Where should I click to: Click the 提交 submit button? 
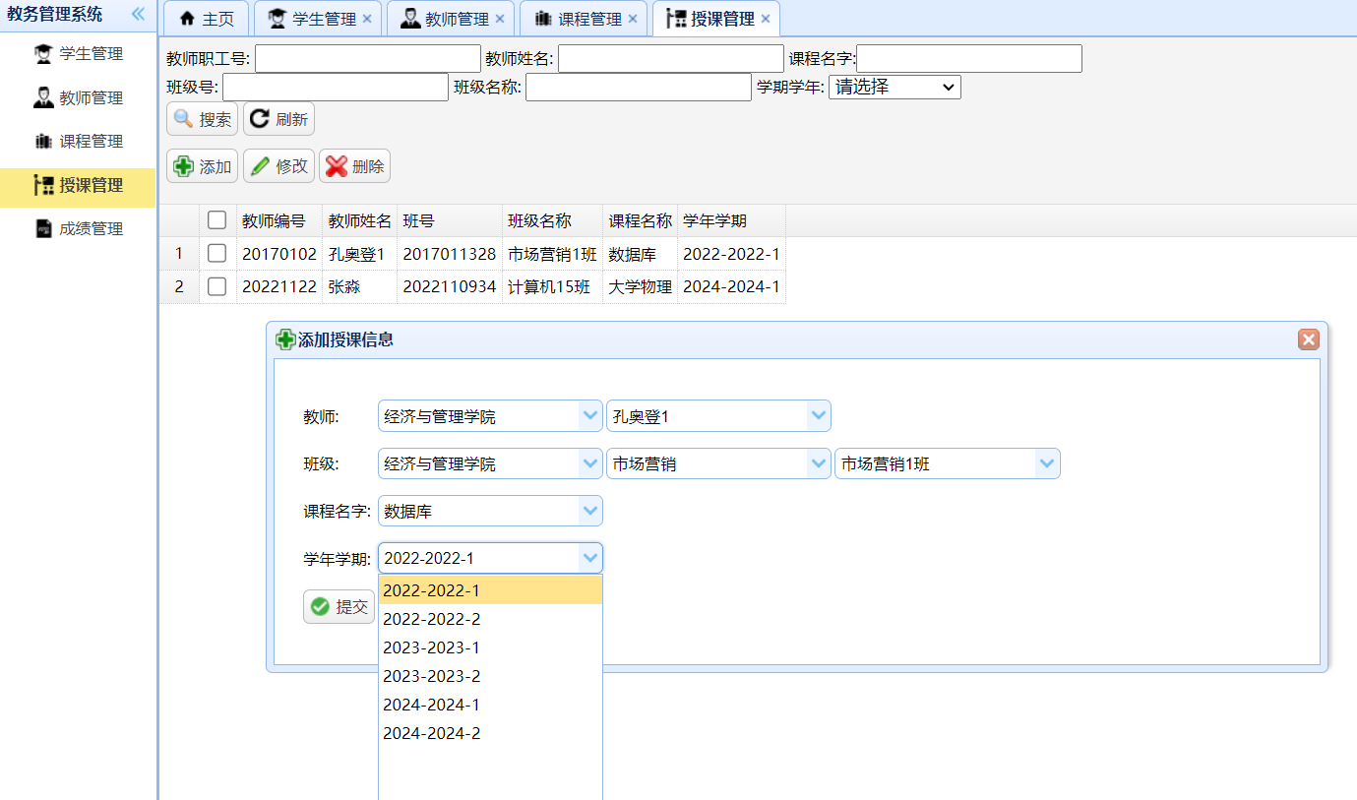(x=339, y=606)
